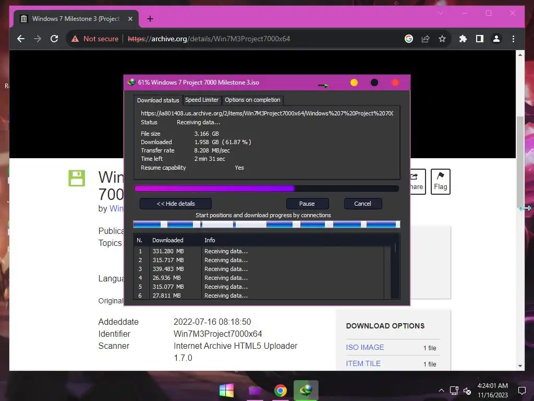
Task: Click the forward navigation arrow in Chrome
Action: [x=38, y=39]
